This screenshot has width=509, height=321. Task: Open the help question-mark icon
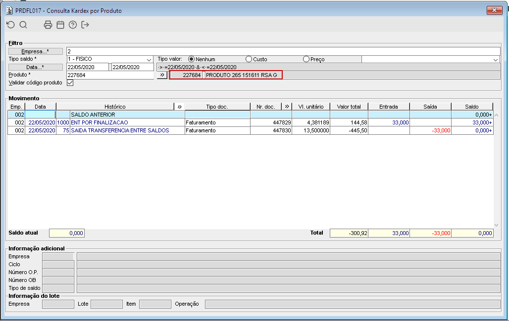click(73, 25)
